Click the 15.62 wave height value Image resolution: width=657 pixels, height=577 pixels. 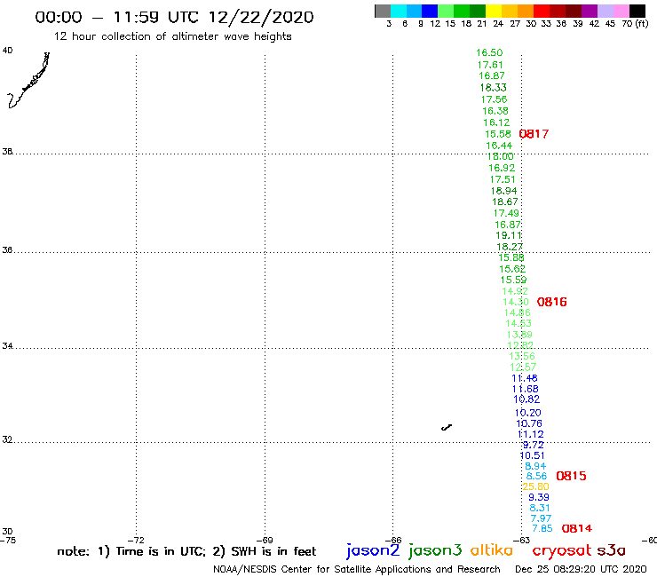point(512,269)
